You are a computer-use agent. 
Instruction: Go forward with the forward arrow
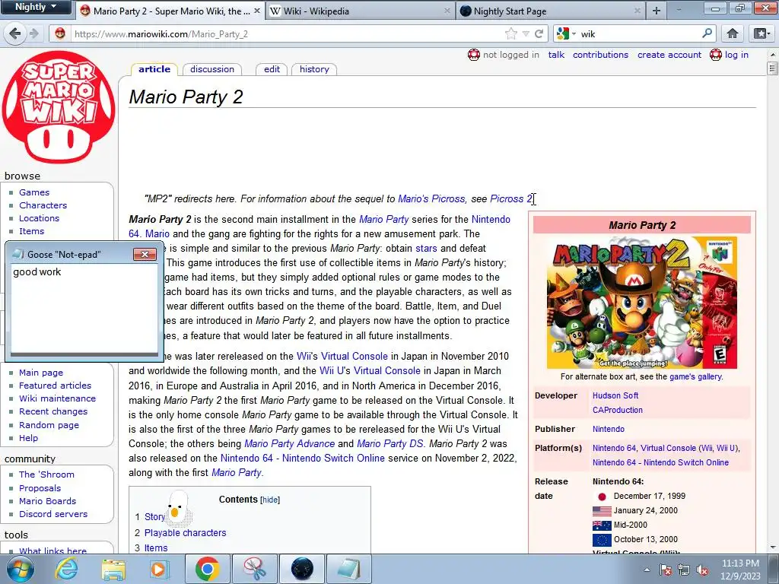point(33,33)
